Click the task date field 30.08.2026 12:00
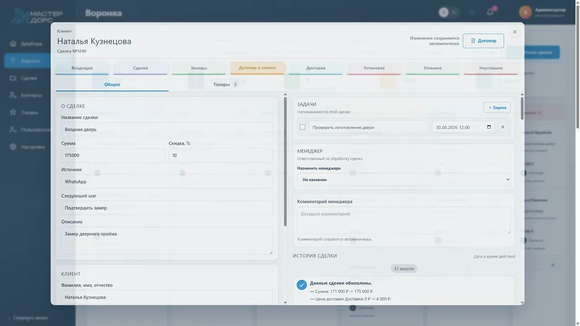This screenshot has height=326, width=580. (463, 127)
